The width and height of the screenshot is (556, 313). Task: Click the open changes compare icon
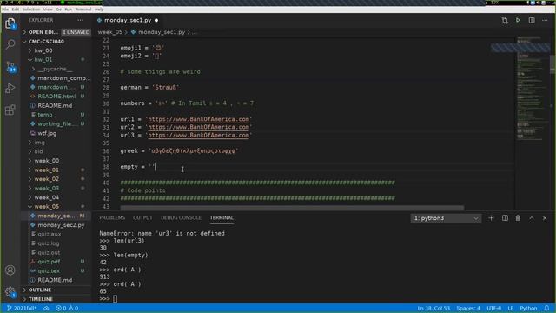coord(505,21)
